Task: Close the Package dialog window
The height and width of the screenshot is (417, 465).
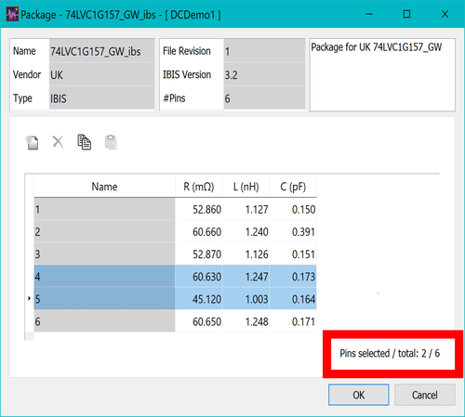Action: pyautogui.click(x=445, y=14)
